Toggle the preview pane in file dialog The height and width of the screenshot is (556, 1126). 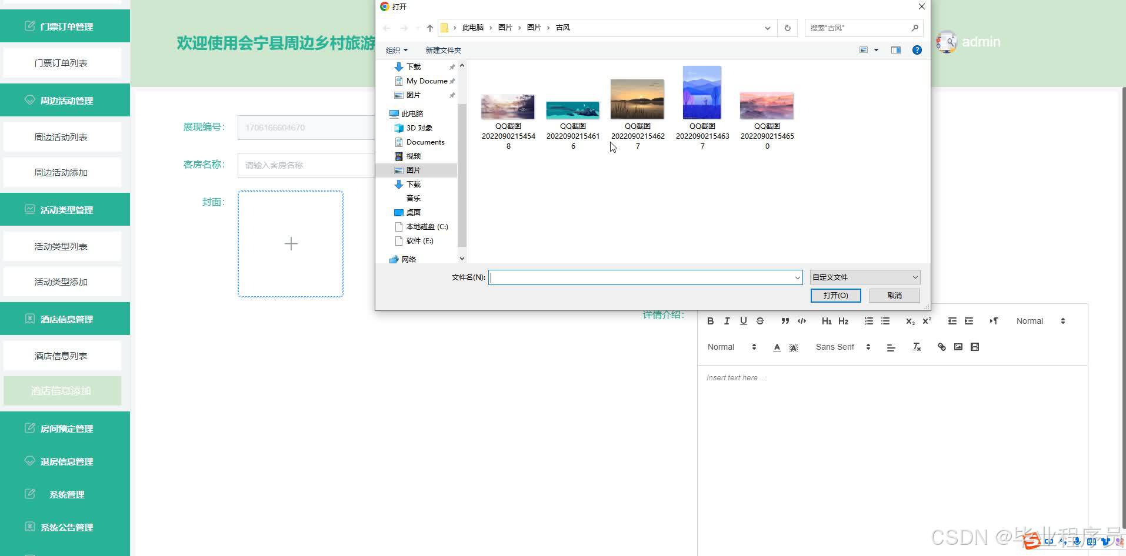tap(895, 50)
